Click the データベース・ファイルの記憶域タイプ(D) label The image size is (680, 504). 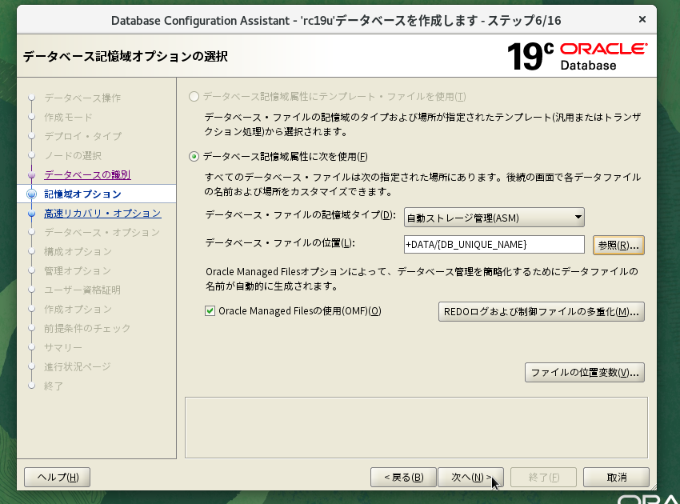[300, 215]
